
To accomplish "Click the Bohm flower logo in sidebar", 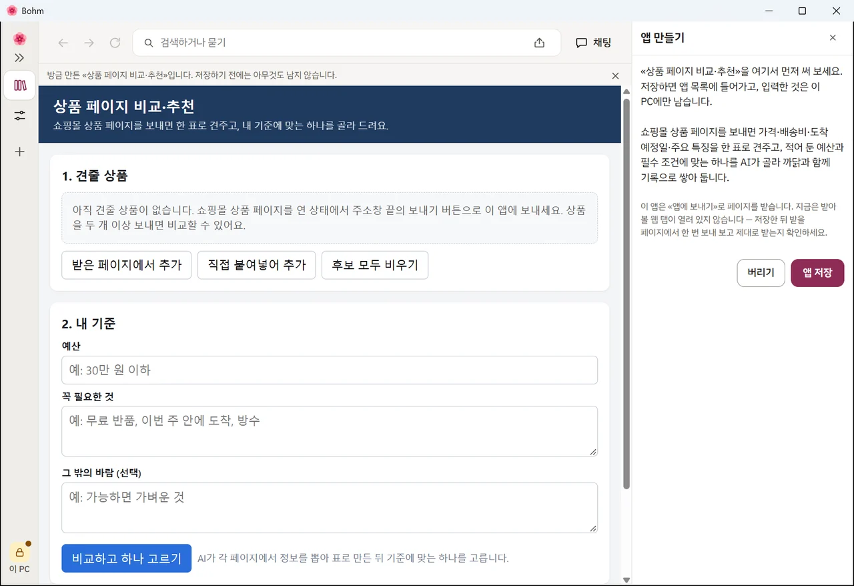I will pyautogui.click(x=19, y=39).
